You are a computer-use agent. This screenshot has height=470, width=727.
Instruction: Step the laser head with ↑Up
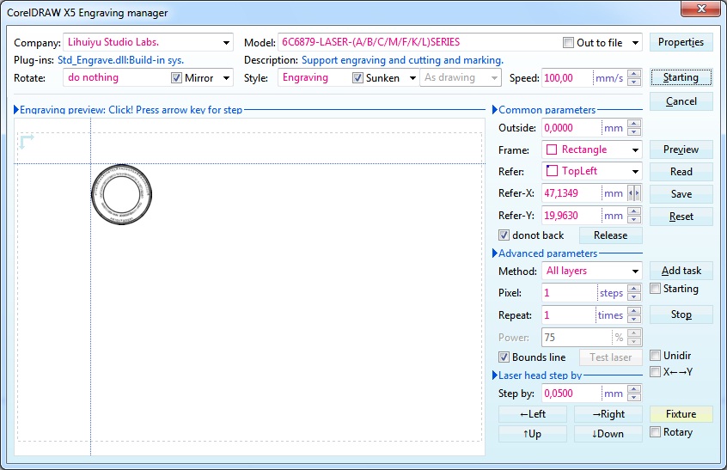coord(532,434)
